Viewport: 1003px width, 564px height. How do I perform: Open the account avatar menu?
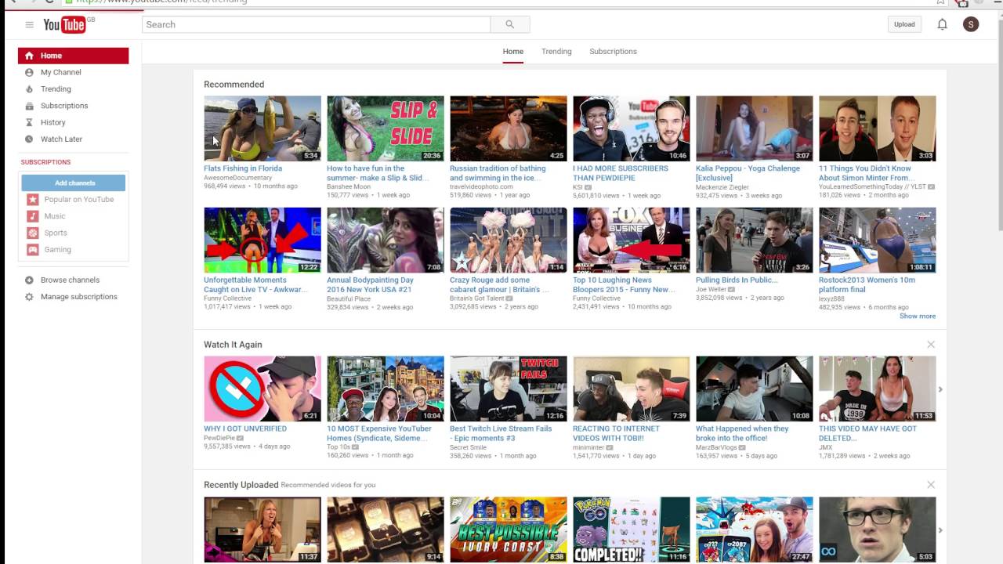coord(971,24)
